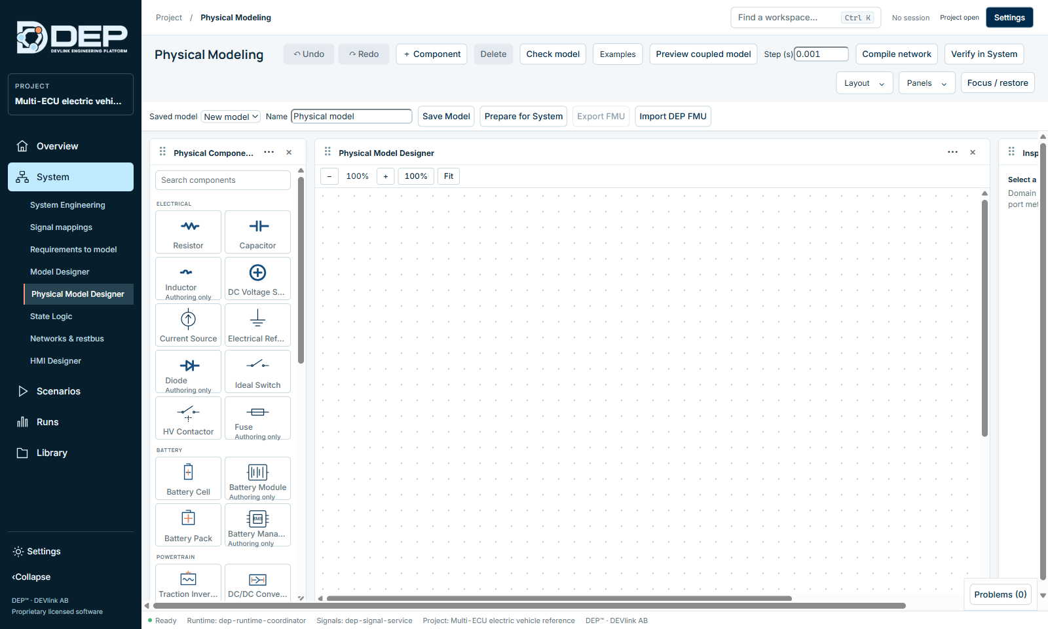This screenshot has width=1048, height=629.
Task: Pick the Battery Module component
Action: (257, 478)
